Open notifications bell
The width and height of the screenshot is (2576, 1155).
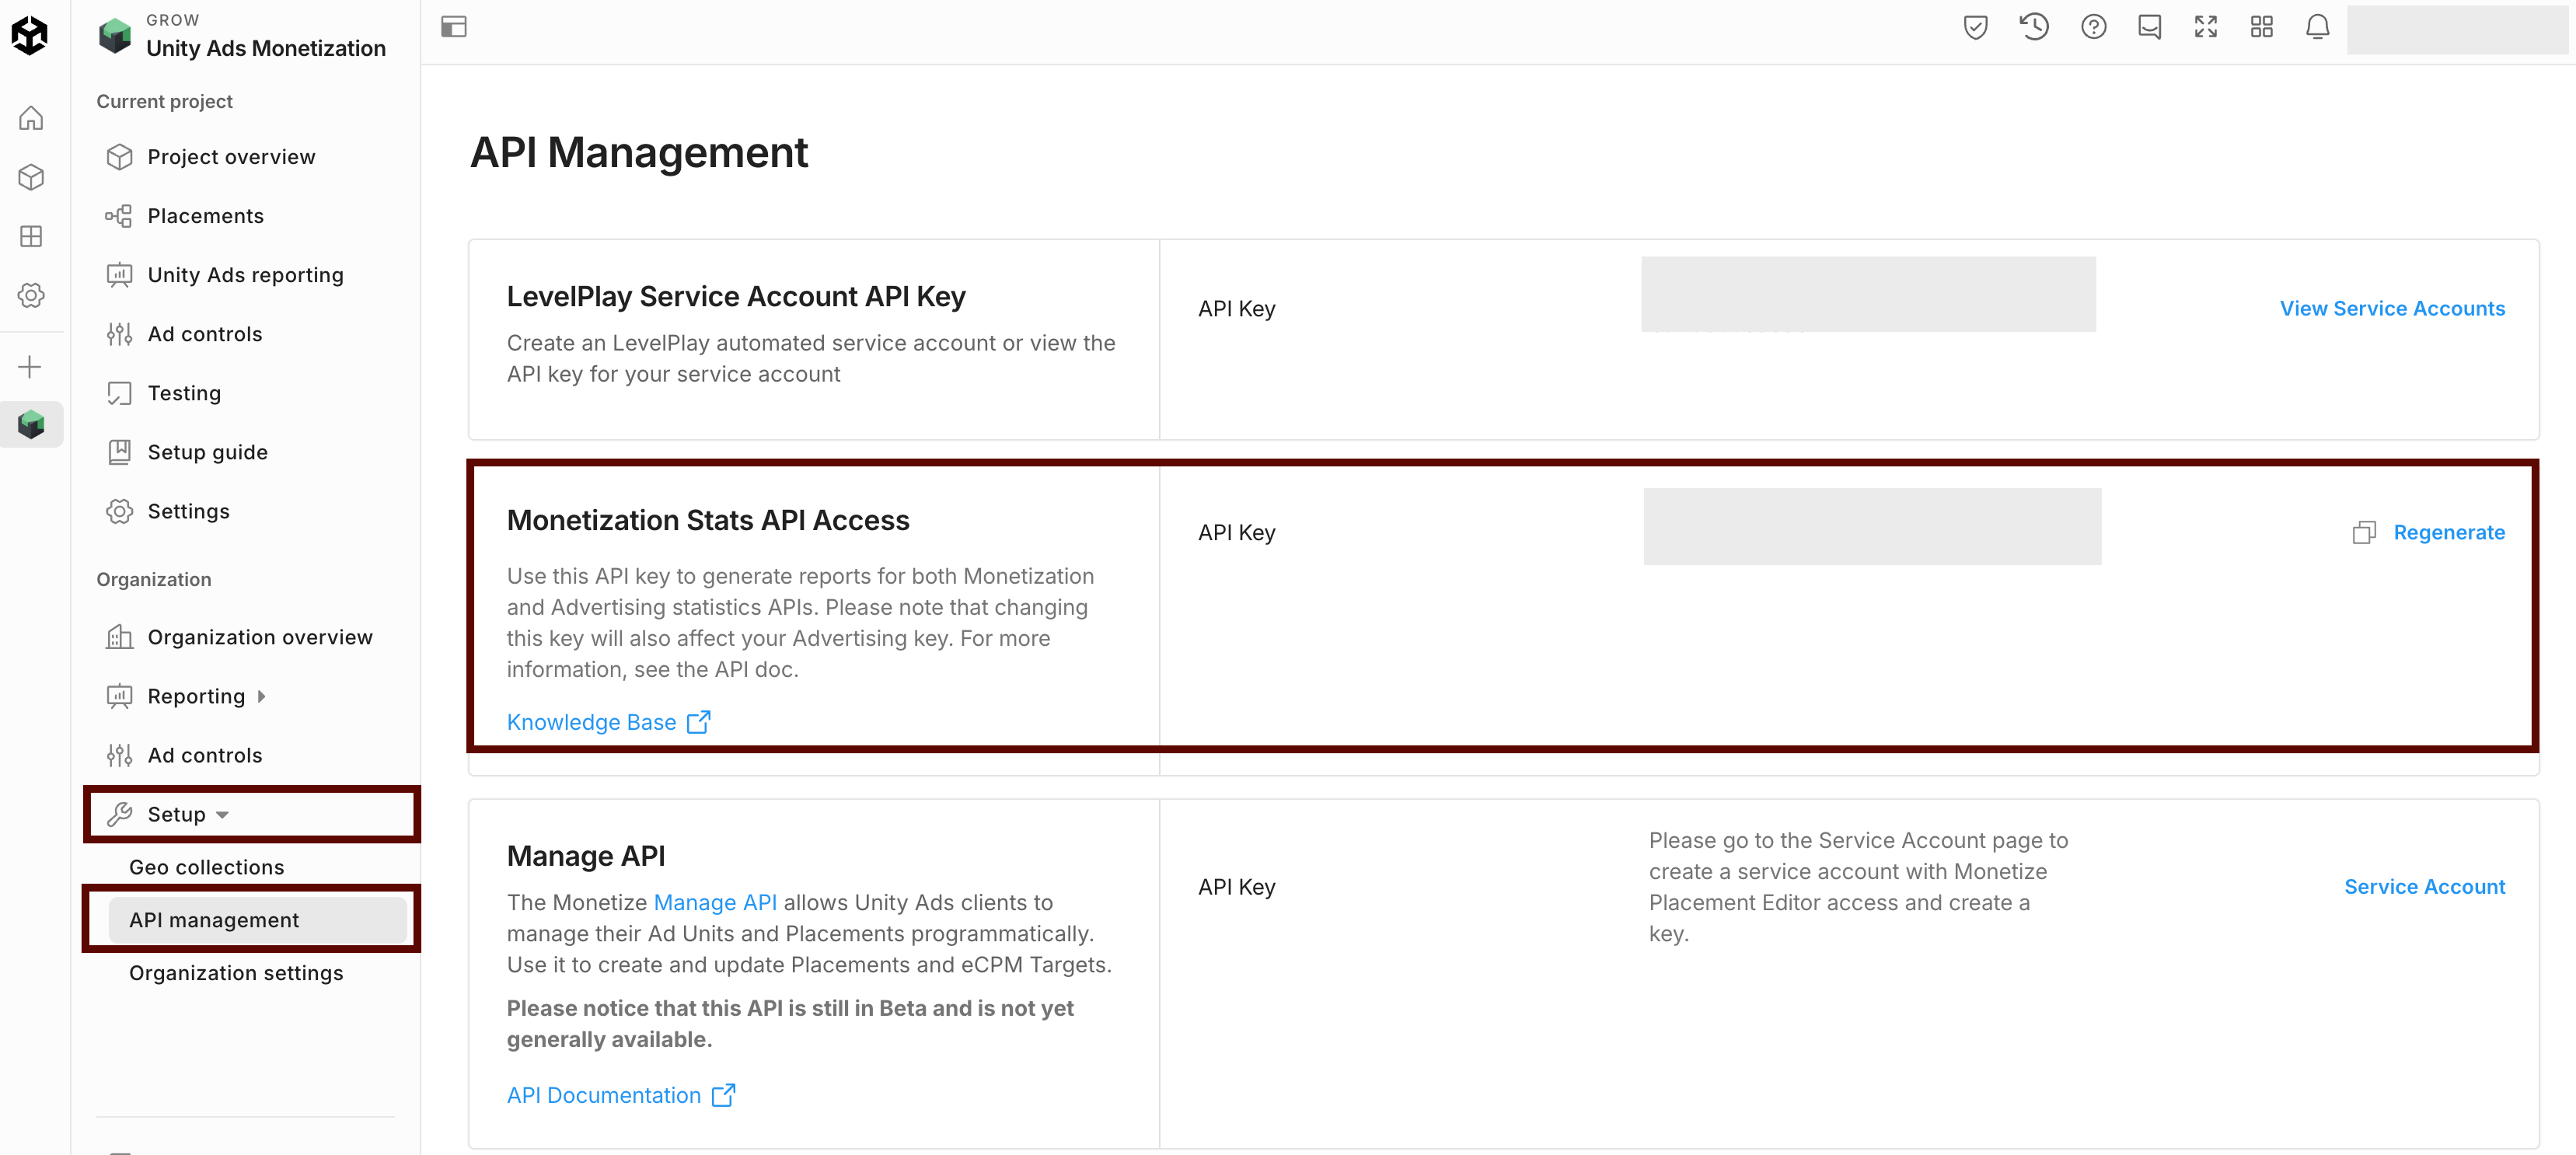click(x=2317, y=27)
